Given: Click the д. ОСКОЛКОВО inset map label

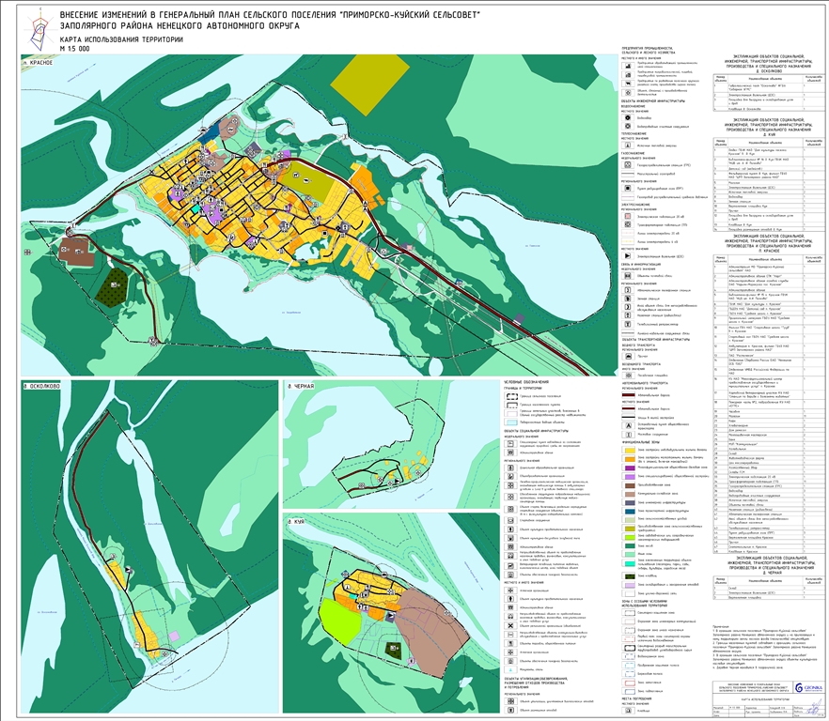Looking at the screenshot, I should [41, 387].
